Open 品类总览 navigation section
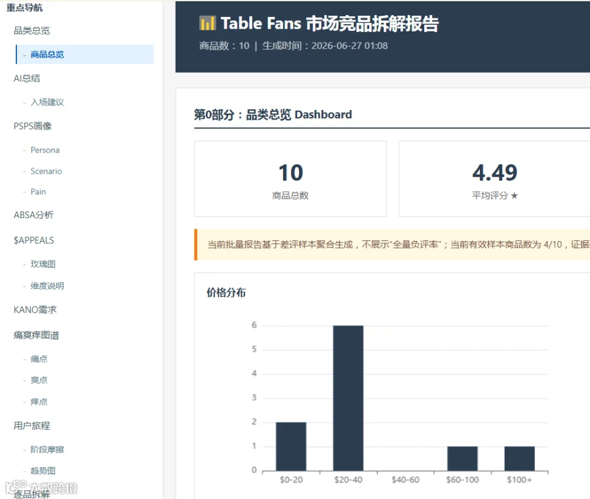Screen dimensions: 590x499 (x=32, y=30)
